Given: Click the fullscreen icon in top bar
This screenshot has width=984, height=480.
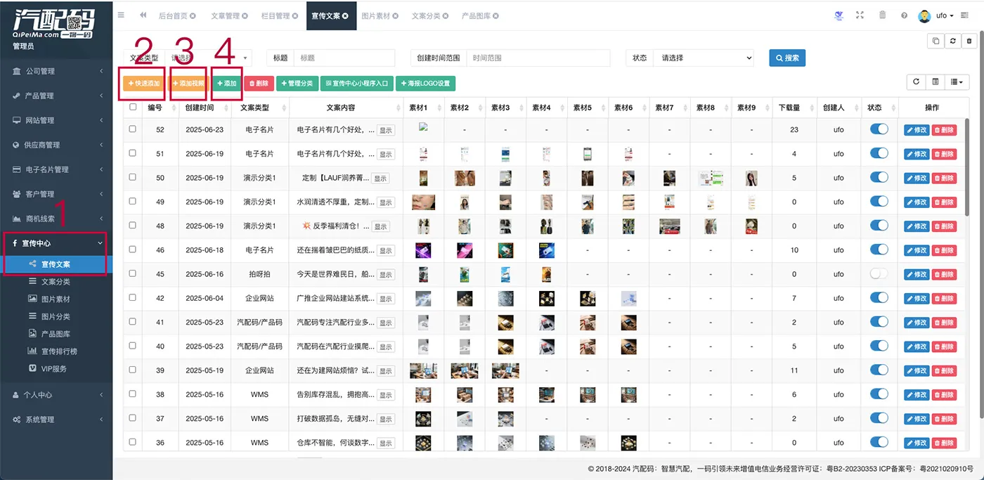Looking at the screenshot, I should pos(860,15).
